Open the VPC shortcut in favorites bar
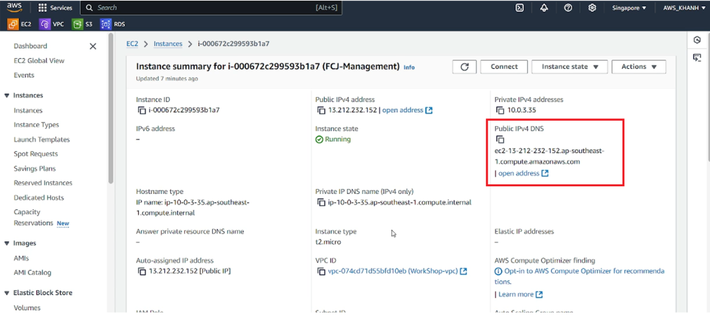 52,24
